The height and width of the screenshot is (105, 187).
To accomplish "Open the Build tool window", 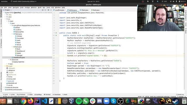I will 65,94.
